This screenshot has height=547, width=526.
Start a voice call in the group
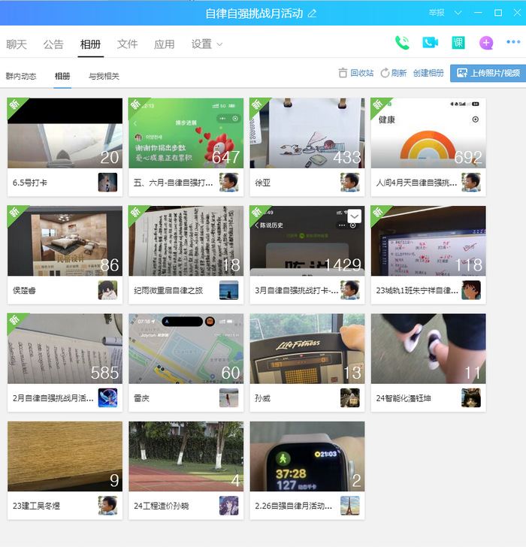coord(402,43)
